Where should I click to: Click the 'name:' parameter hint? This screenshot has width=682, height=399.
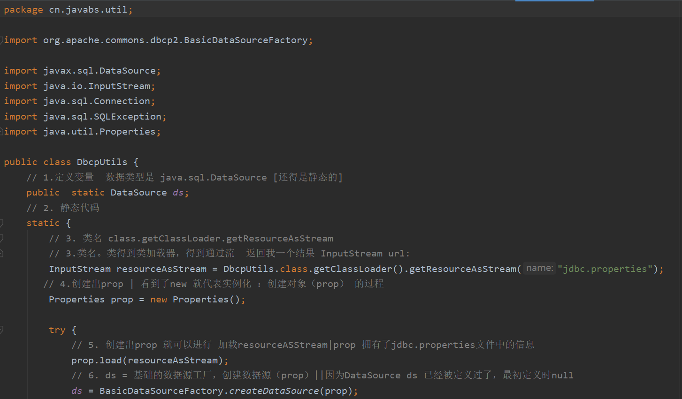[x=539, y=268]
